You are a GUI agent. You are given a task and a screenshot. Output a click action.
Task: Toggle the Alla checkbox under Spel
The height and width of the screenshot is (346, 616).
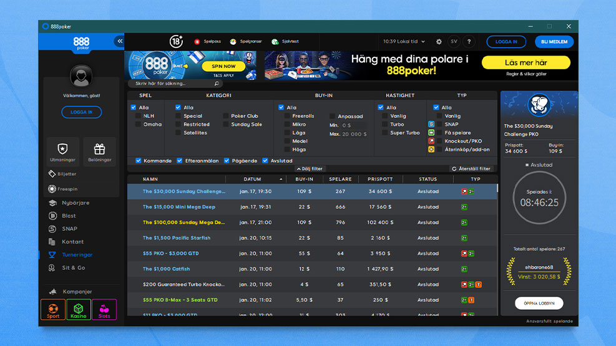click(134, 107)
